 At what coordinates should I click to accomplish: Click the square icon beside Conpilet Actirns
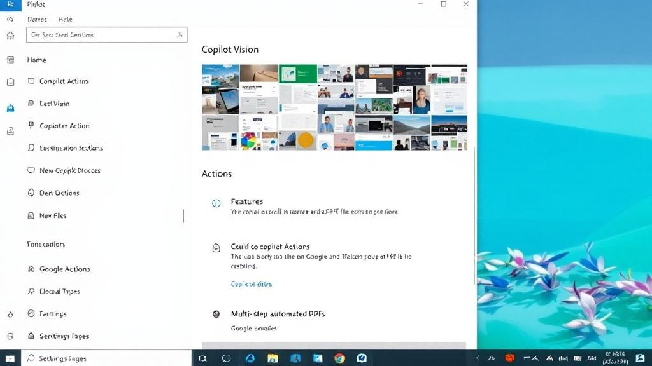click(x=31, y=81)
